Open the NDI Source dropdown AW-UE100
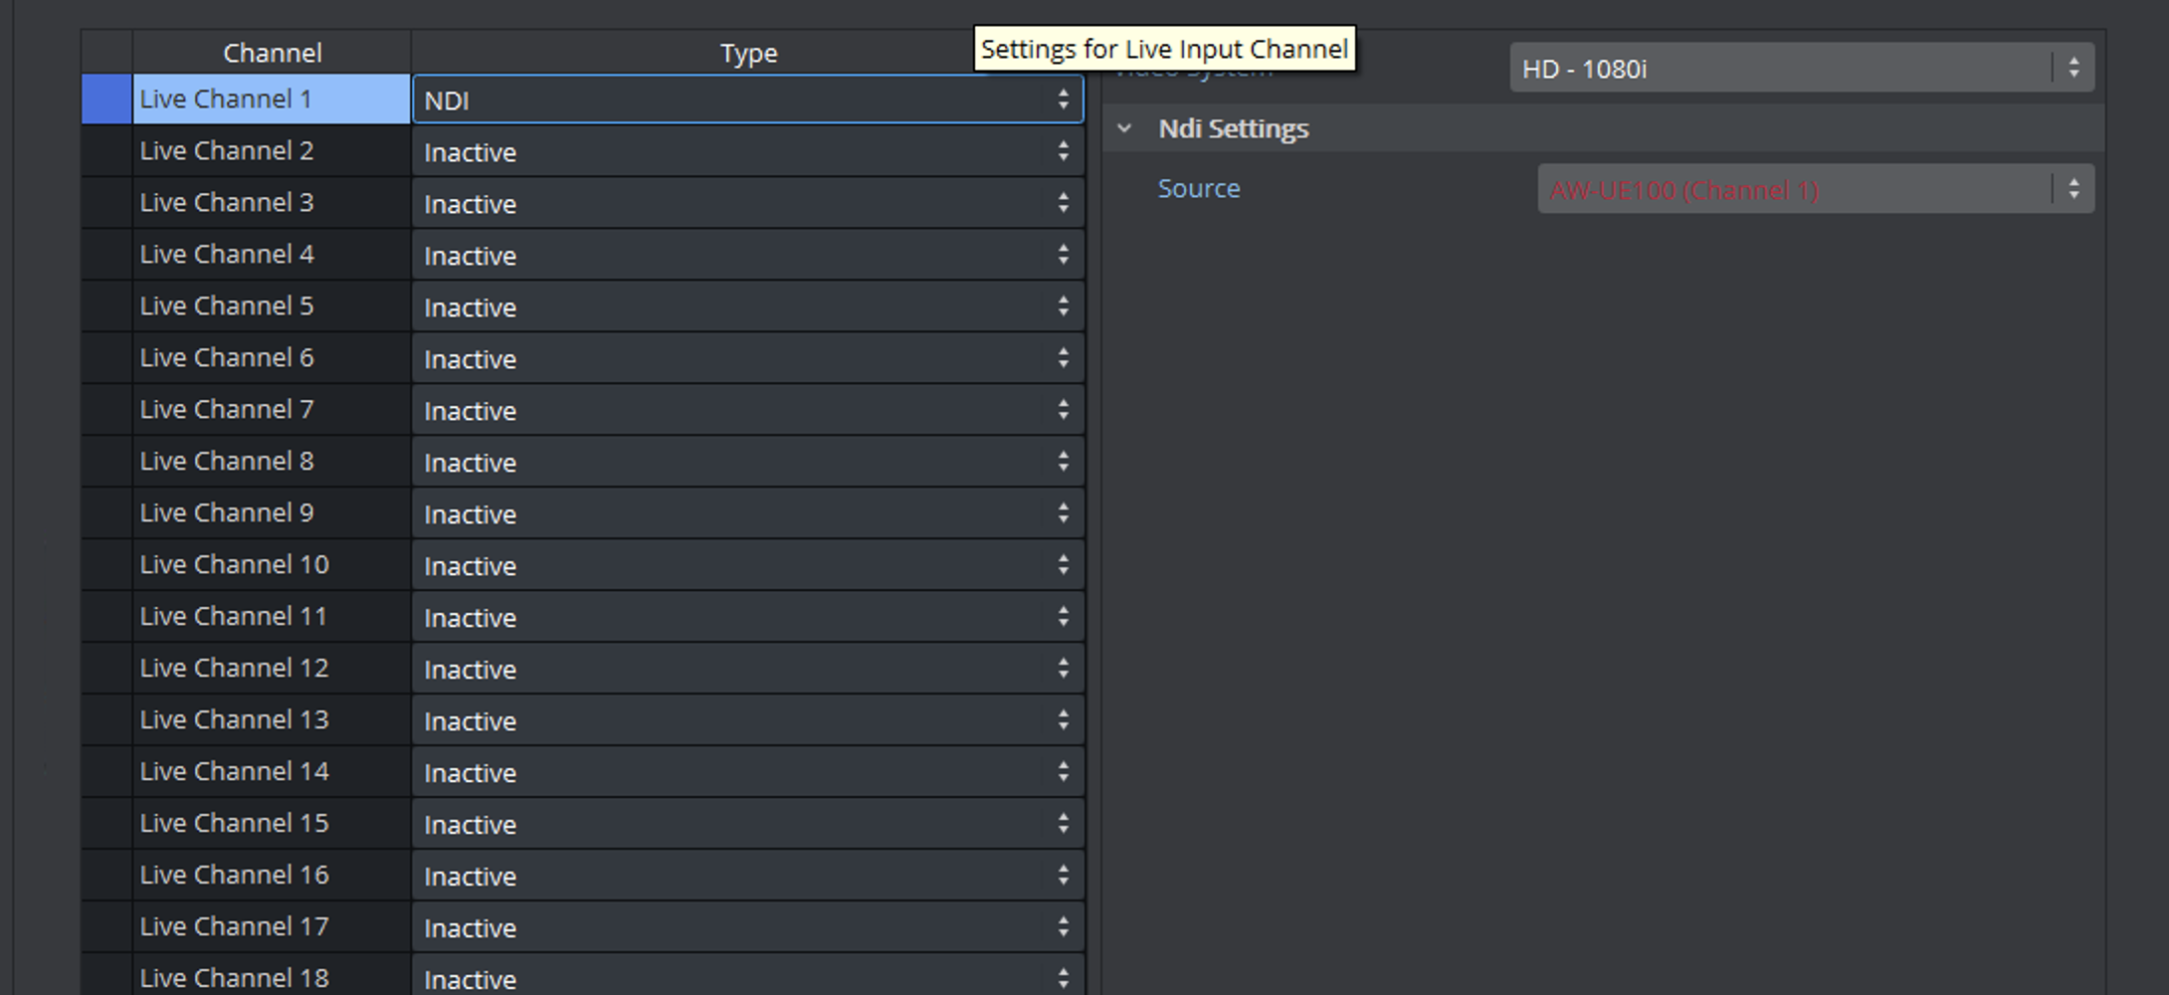This screenshot has height=995, width=2169. [x=1815, y=189]
